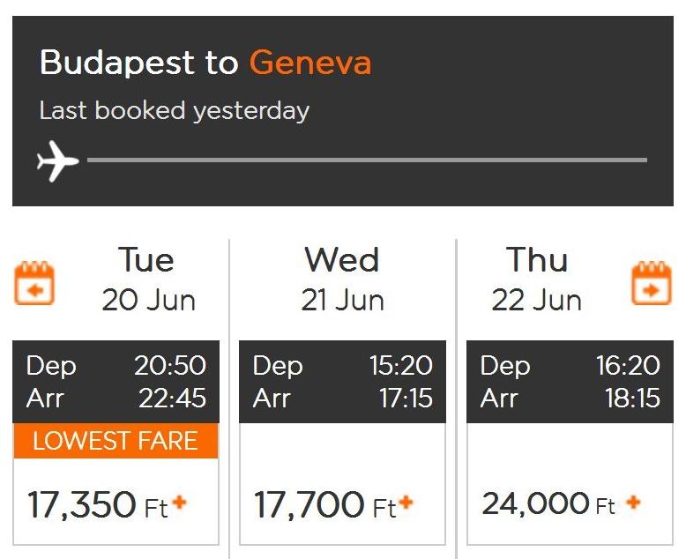Click the white airplane icon
Image resolution: width=686 pixels, height=559 pixels.
pos(57,162)
